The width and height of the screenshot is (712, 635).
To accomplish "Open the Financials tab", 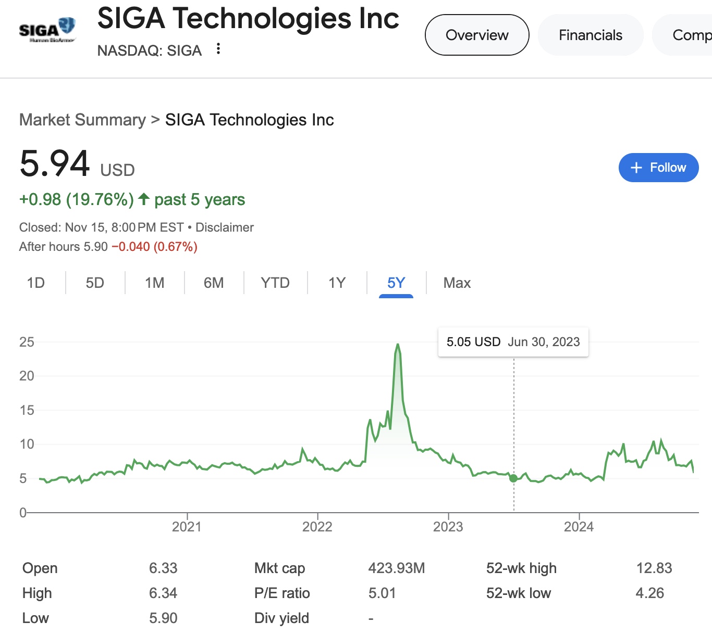I will tap(591, 35).
